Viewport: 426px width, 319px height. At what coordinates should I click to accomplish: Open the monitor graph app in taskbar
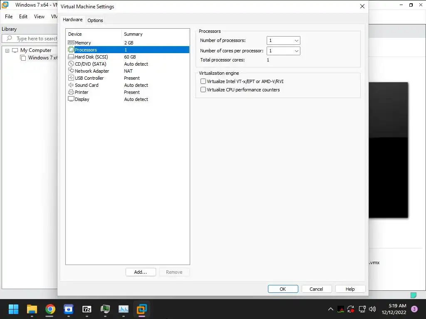(x=123, y=309)
